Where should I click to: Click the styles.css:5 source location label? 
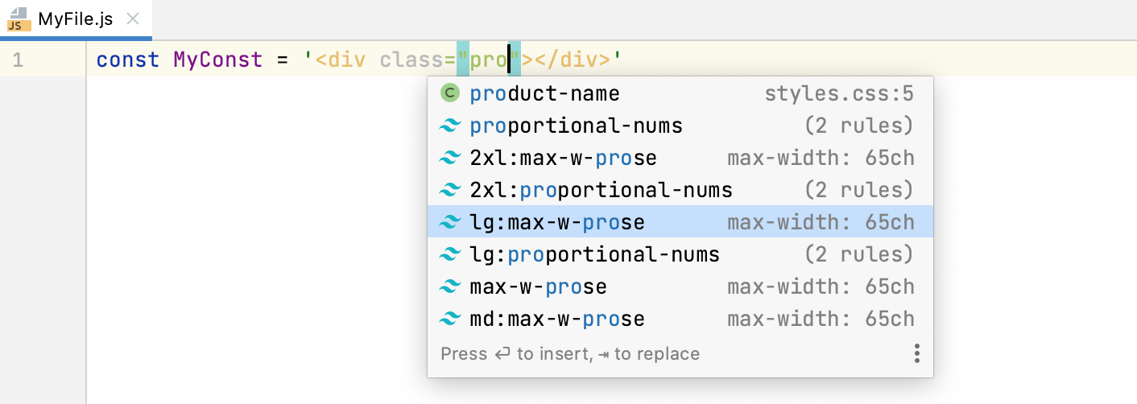pyautogui.click(x=839, y=94)
